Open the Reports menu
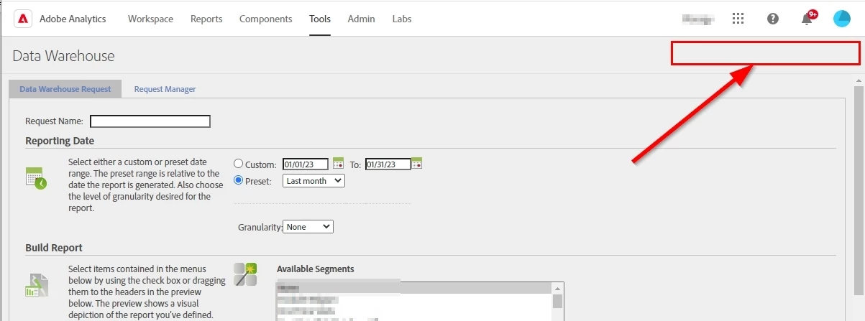Image resolution: width=865 pixels, height=321 pixels. tap(206, 19)
